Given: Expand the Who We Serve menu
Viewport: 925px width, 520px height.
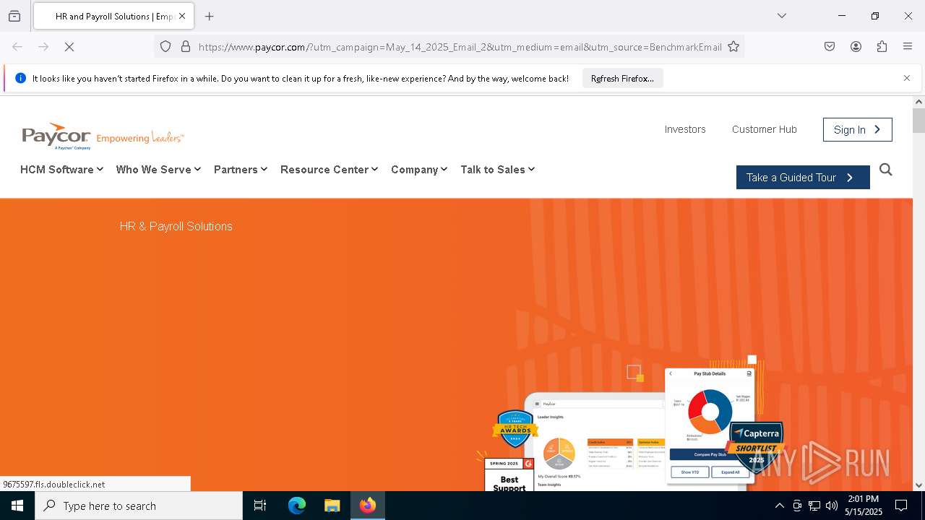Looking at the screenshot, I should point(158,170).
